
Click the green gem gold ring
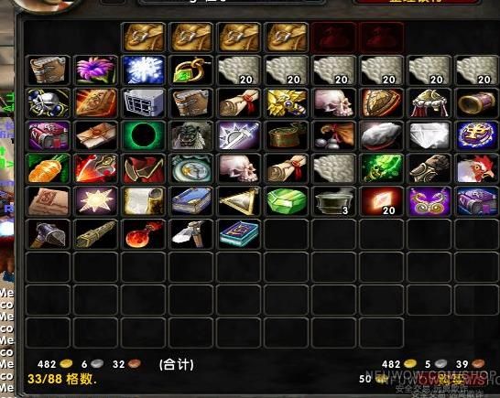coord(191,70)
